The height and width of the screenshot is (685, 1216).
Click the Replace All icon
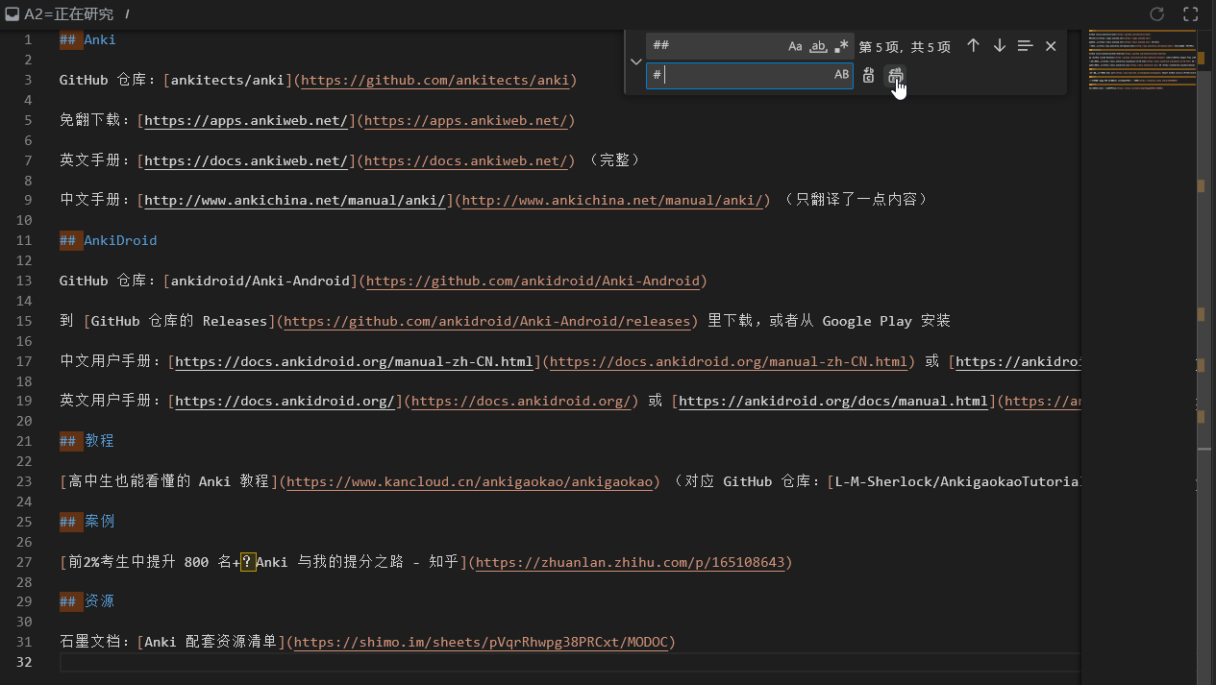click(x=895, y=75)
